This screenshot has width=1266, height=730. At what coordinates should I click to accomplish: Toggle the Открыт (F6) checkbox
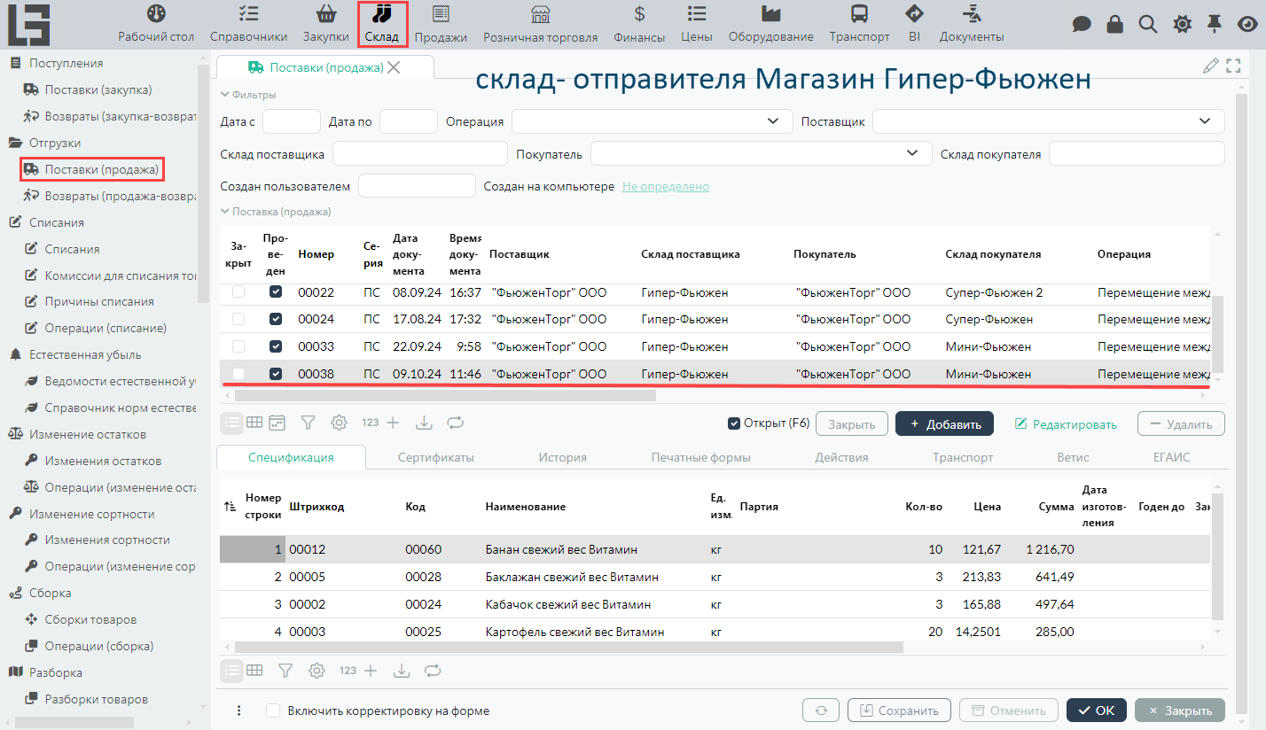click(734, 423)
